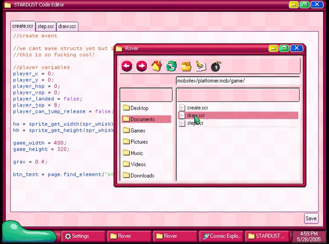
Task: Refresh the Rover folder listing
Action: 172,66
